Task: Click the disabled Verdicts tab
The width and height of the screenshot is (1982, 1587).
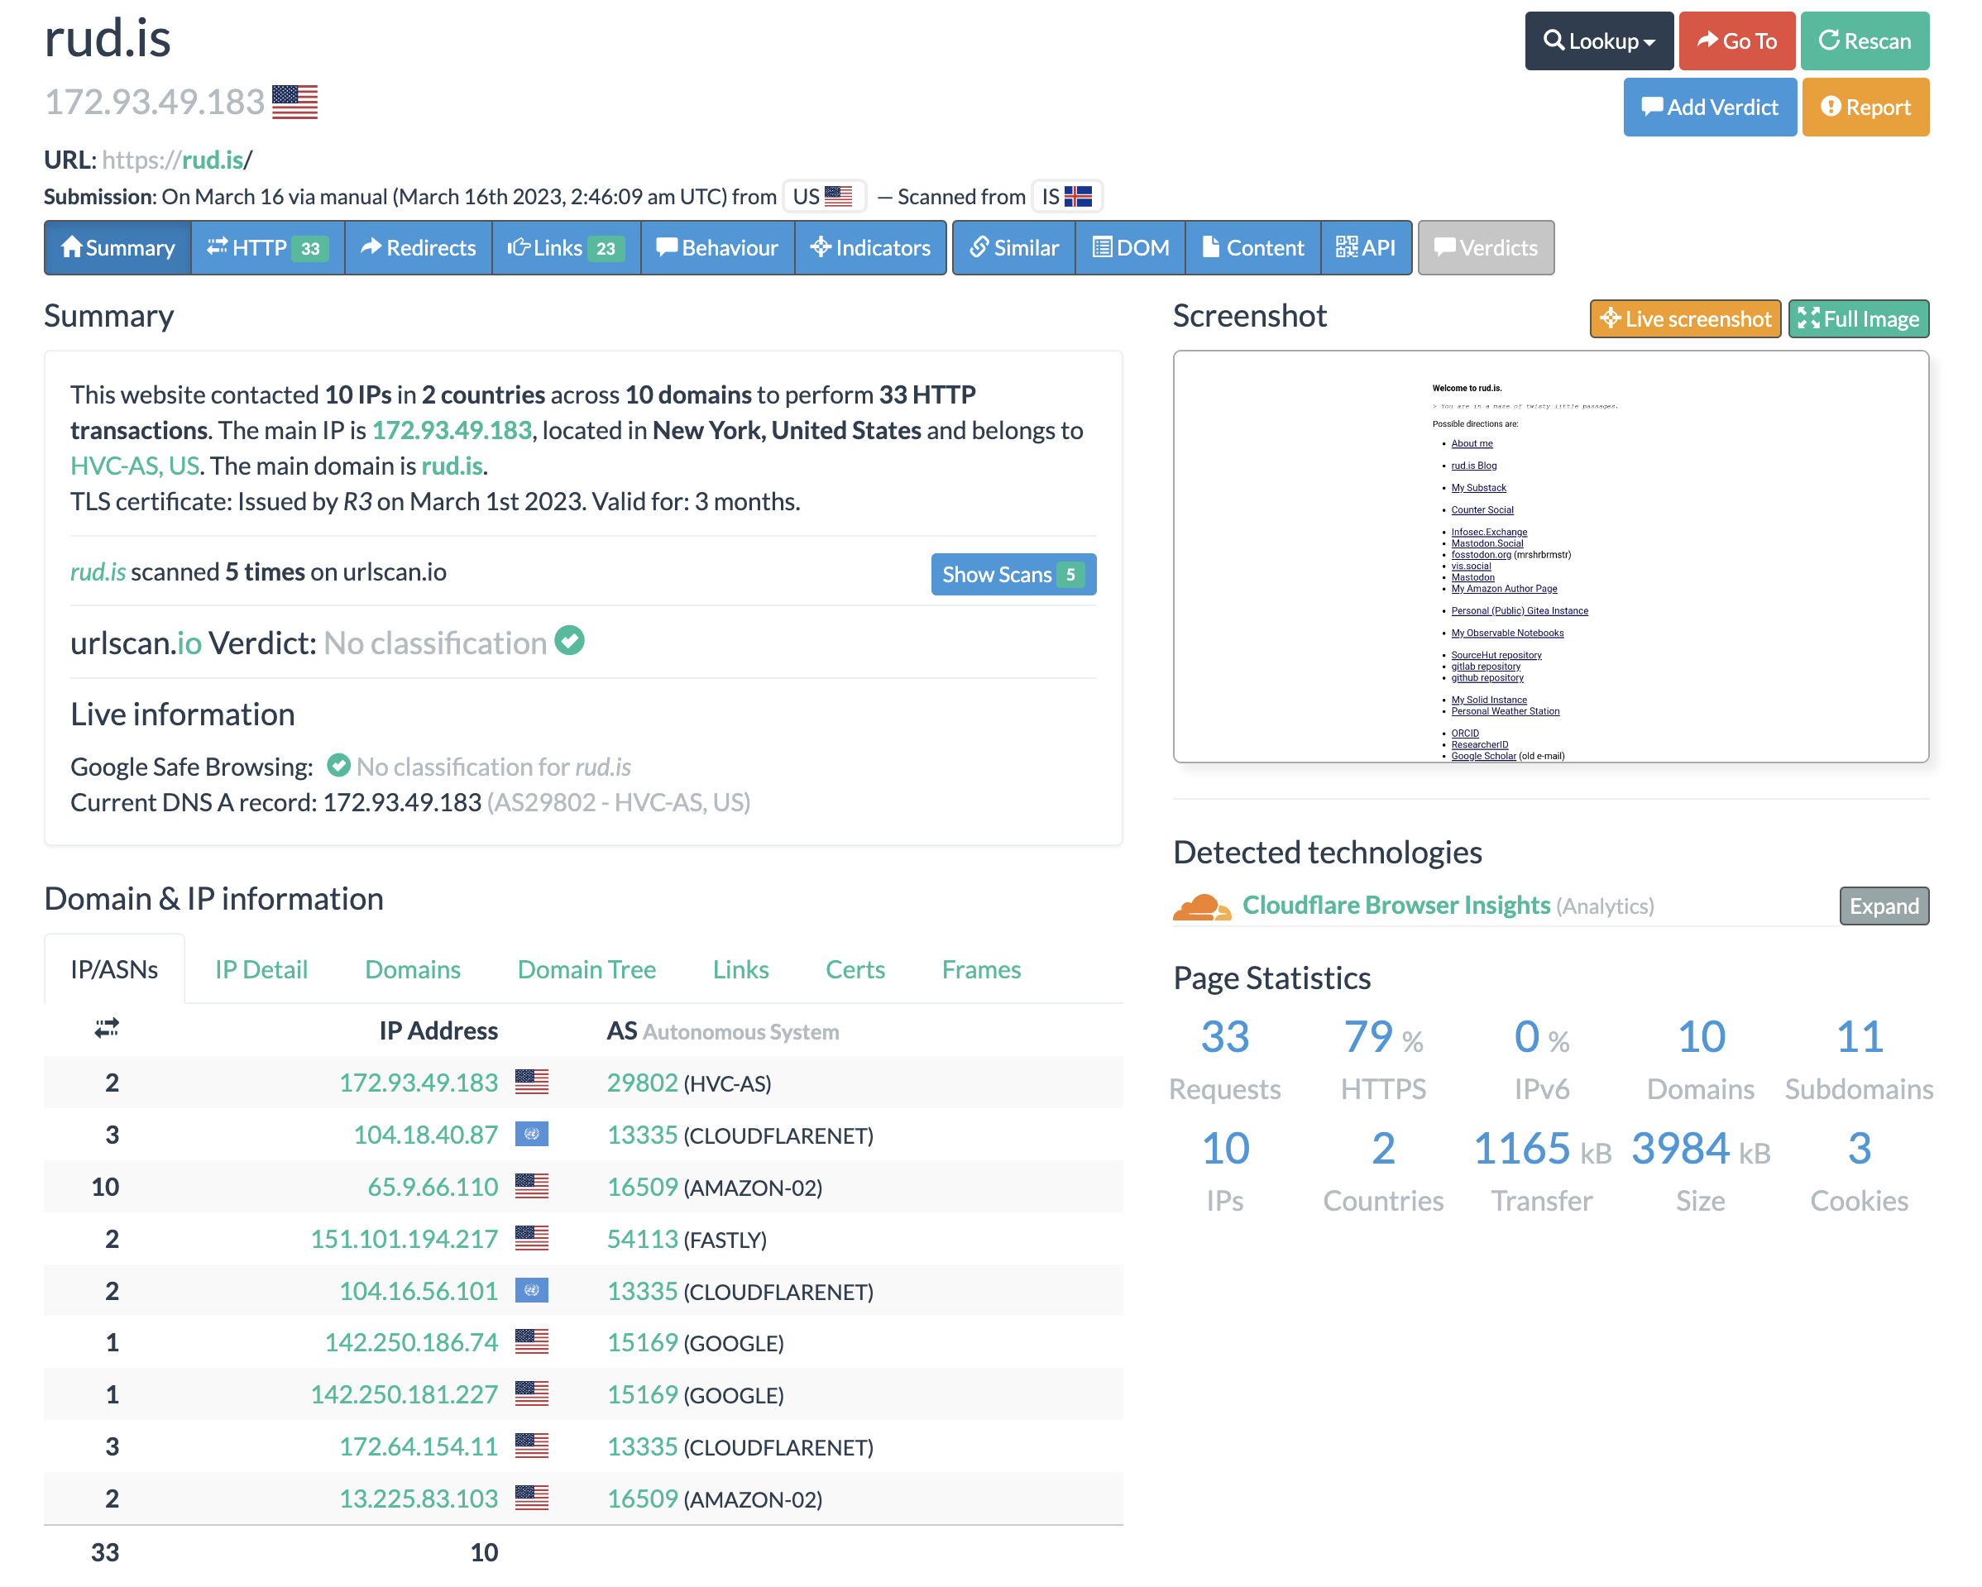Action: (1486, 248)
